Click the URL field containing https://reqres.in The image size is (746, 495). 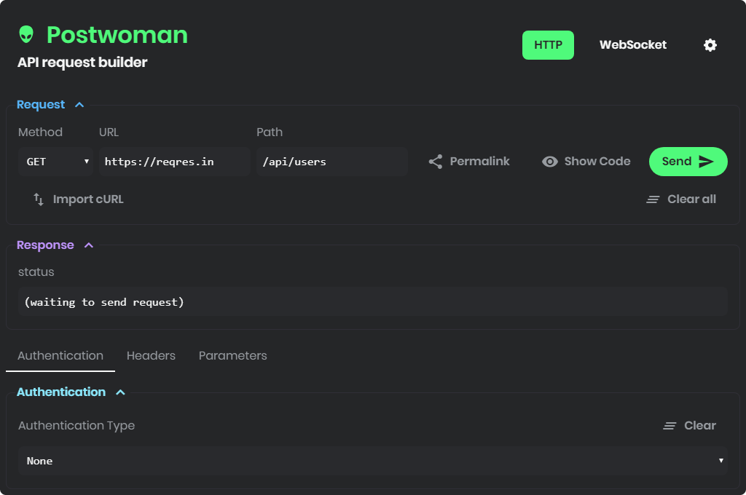(x=174, y=161)
